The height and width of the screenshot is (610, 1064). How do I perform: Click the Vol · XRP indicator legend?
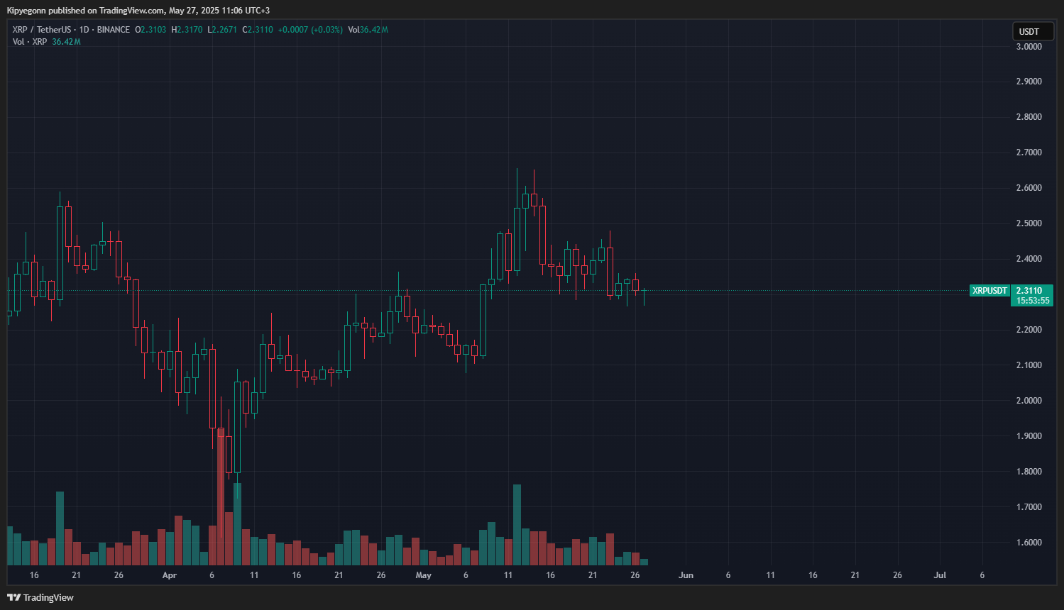[30, 42]
